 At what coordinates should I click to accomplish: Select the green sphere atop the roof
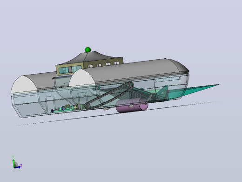[x=88, y=50]
